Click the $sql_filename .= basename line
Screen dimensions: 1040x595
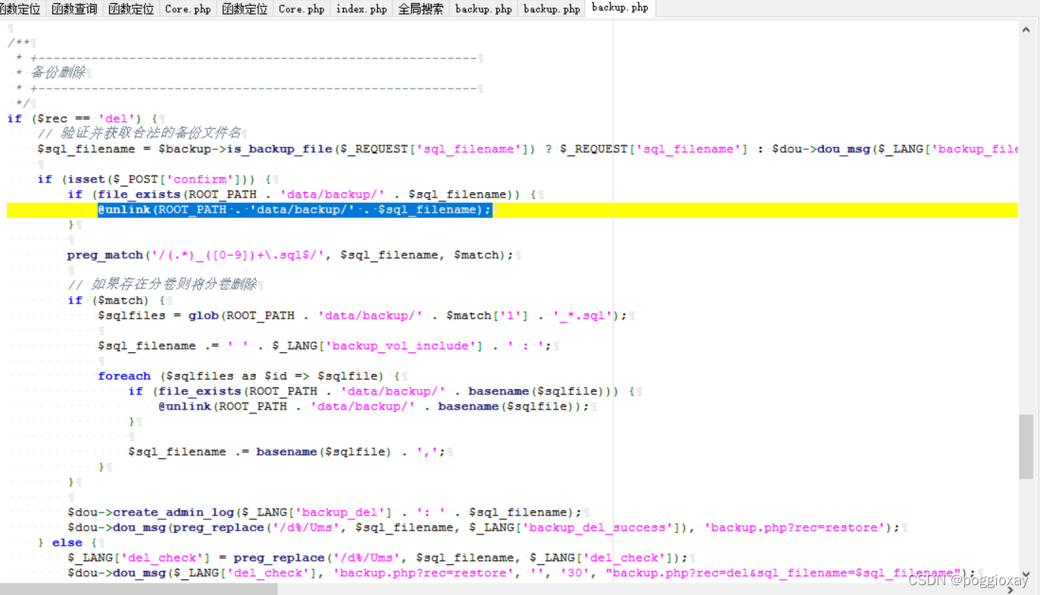(x=287, y=452)
